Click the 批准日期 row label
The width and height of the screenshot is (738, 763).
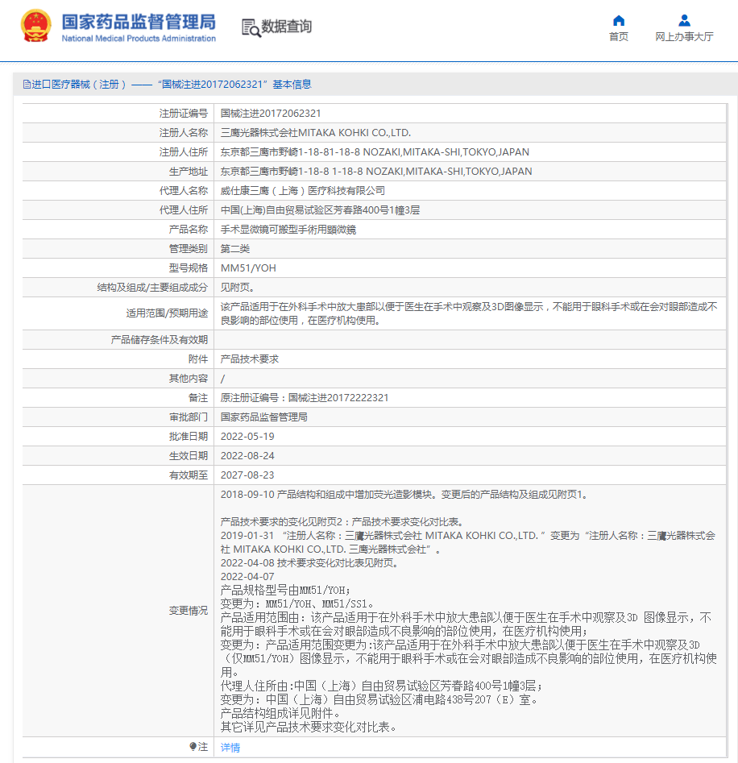pyautogui.click(x=189, y=437)
